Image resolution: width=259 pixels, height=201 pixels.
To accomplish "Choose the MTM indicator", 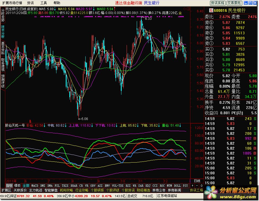I will click(x=169, y=186).
